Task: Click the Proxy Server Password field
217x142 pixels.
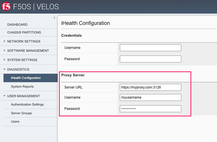Action: click(x=151, y=109)
